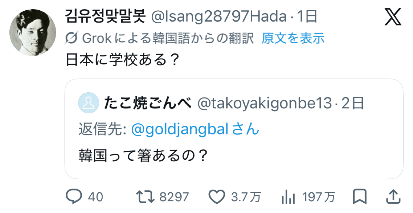
Task: Open たこ焼ごんべ's profile name
Action: click(148, 103)
